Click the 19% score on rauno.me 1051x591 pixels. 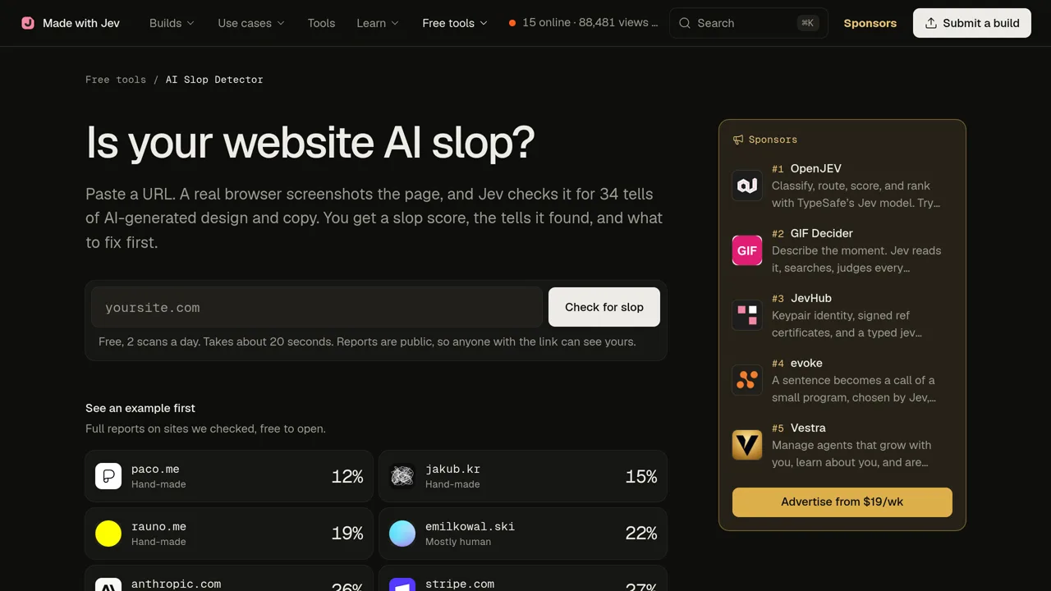coord(347,534)
